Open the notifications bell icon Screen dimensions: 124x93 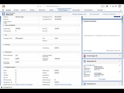(116, 6)
